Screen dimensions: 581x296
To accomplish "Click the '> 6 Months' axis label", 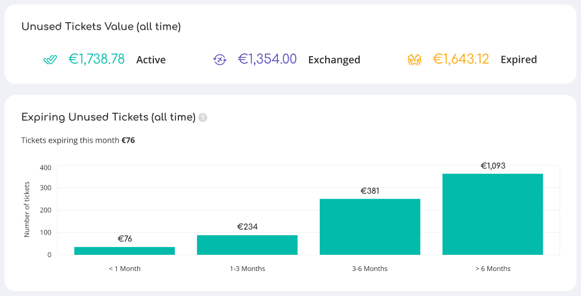I will coord(493,269).
